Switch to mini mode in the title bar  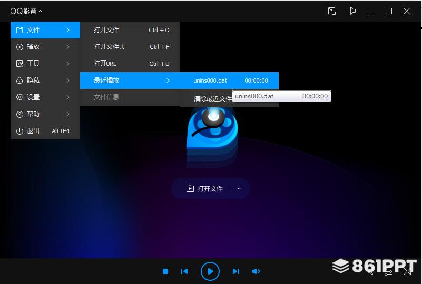332,11
